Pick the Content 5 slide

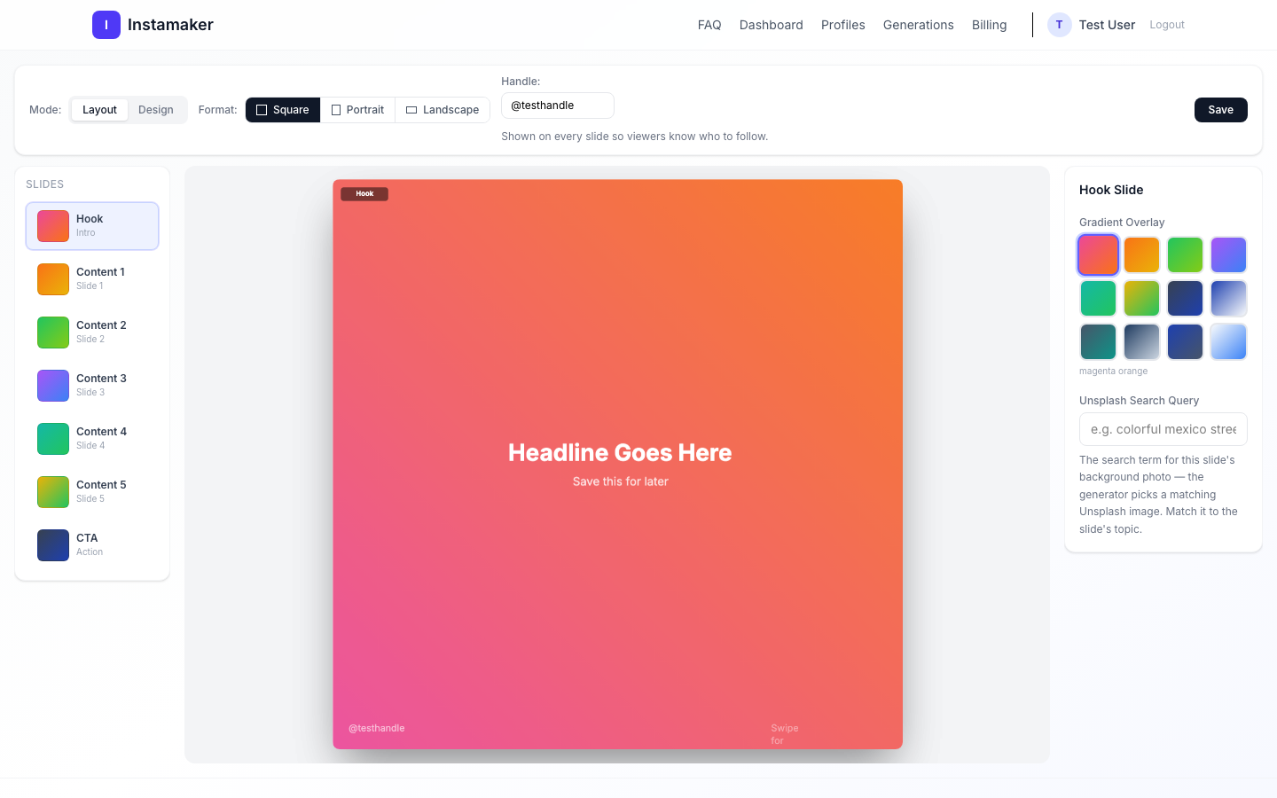pos(92,492)
